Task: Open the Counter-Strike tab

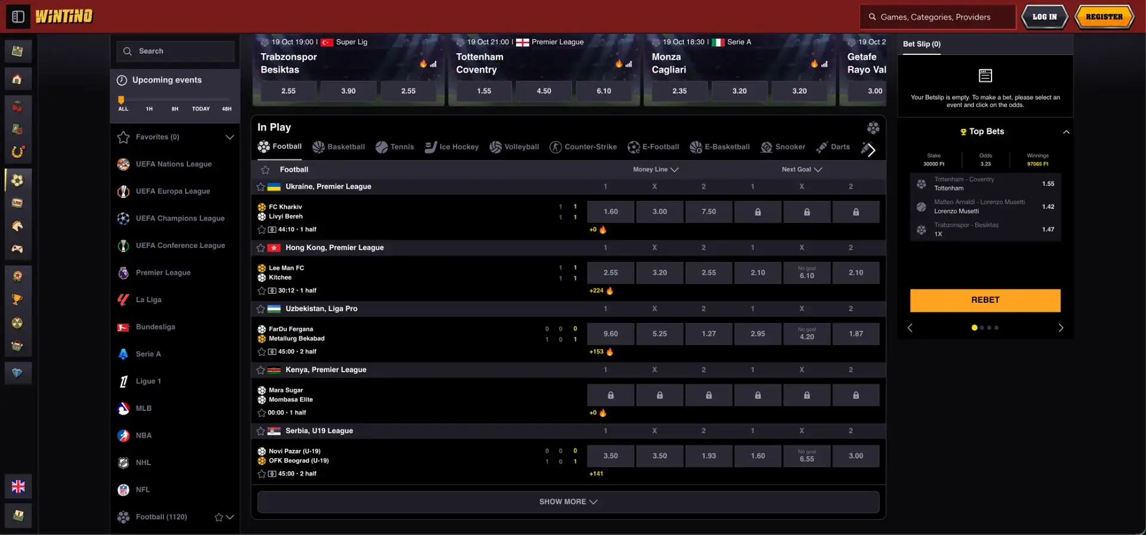Action: [x=583, y=147]
